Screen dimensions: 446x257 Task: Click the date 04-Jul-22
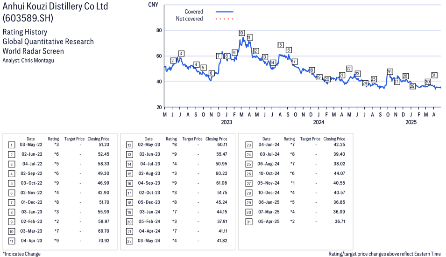click(x=32, y=164)
